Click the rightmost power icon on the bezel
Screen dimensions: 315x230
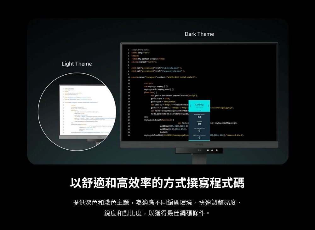tap(217, 150)
